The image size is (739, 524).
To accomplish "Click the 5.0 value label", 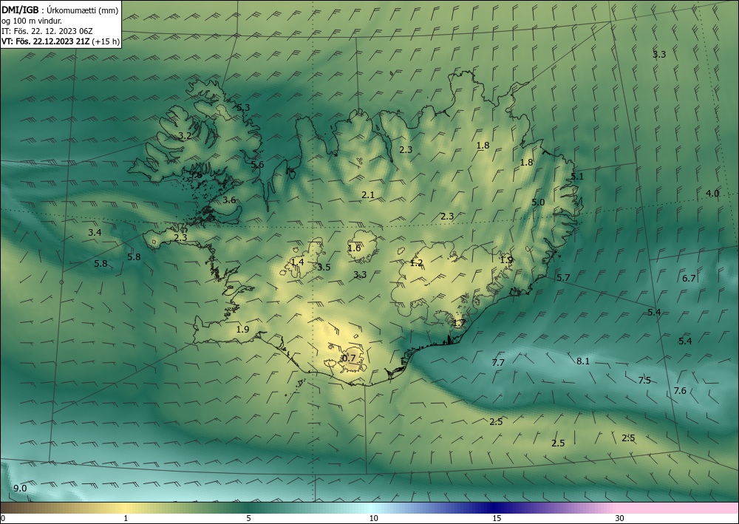I will point(538,203).
